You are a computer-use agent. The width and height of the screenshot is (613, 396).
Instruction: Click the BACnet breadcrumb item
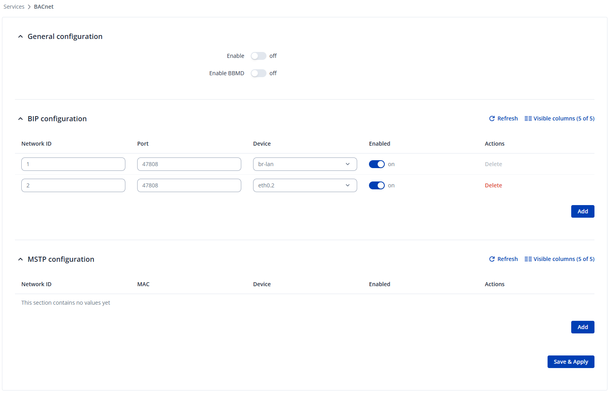point(43,7)
